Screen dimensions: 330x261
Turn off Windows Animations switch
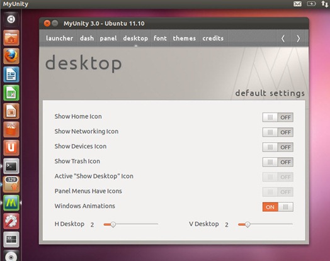278,207
